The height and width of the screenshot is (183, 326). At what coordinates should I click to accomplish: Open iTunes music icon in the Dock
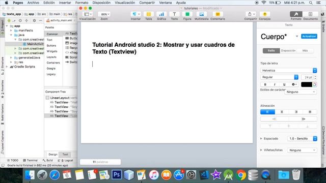(154, 175)
